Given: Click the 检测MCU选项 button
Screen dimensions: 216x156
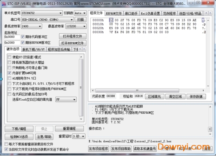Looking at the screenshot, I should (19, 137).
